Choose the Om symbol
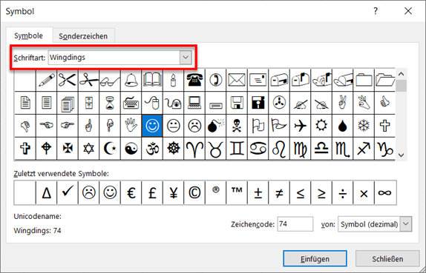426x273 pixels. coord(152,149)
